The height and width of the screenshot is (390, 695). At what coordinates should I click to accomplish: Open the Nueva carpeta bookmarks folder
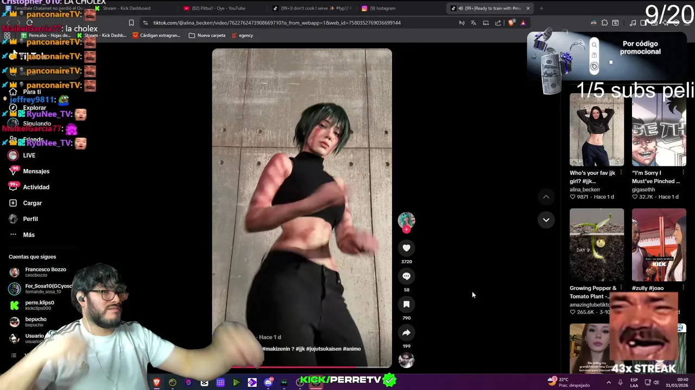pos(207,35)
